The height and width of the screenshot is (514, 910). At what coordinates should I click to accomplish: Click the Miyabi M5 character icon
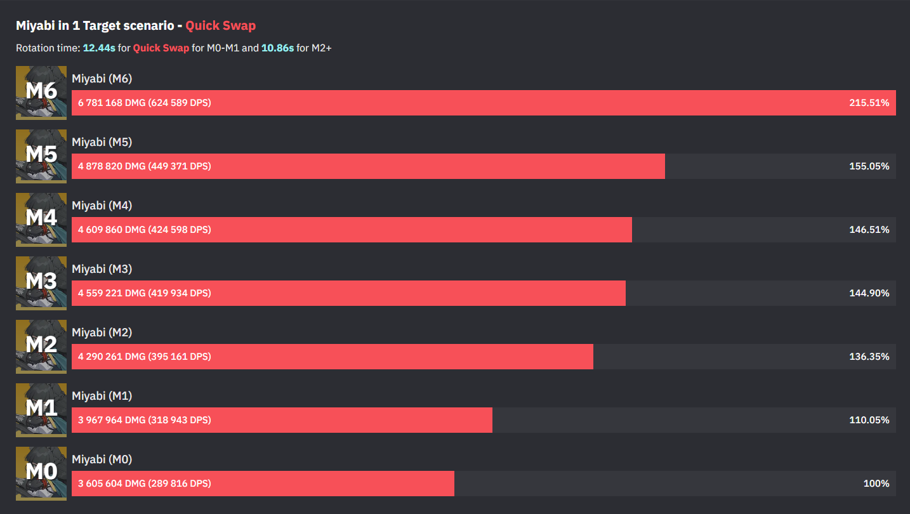41,156
